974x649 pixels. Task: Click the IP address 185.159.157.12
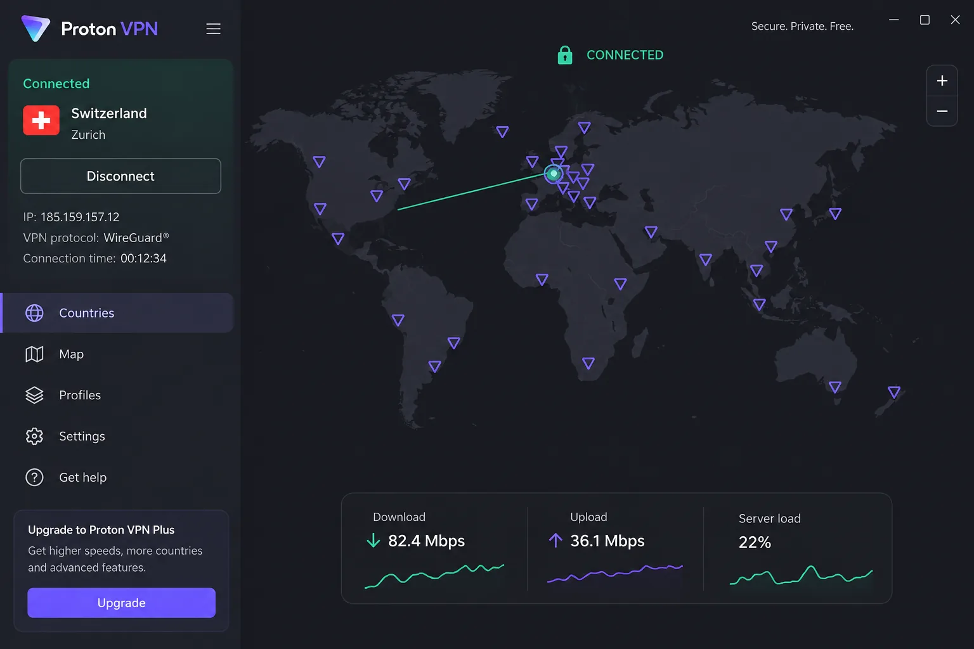tap(80, 217)
